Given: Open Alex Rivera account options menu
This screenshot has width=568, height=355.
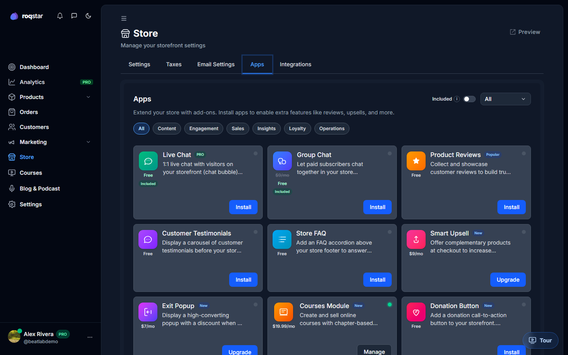Looking at the screenshot, I should (x=90, y=337).
